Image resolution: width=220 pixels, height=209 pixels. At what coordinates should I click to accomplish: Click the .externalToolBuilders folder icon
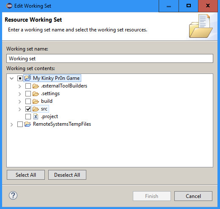coord(36,86)
